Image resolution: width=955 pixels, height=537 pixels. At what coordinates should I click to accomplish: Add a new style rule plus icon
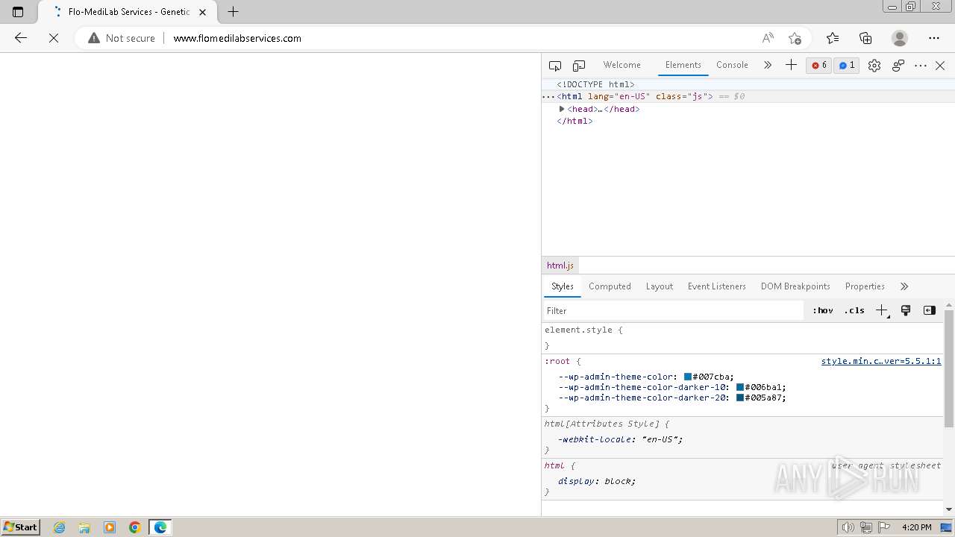(x=882, y=310)
